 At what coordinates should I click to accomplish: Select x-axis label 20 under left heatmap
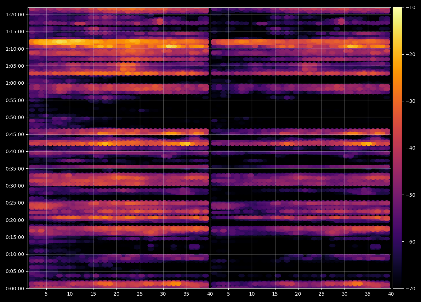click(x=116, y=294)
